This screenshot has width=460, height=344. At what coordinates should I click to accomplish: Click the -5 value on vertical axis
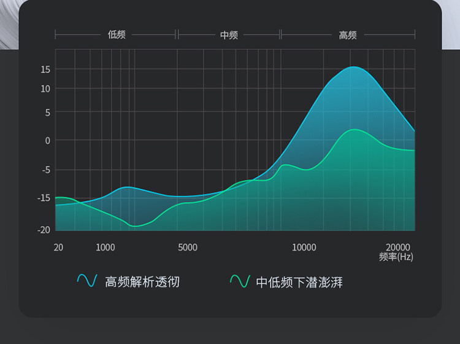(46, 170)
